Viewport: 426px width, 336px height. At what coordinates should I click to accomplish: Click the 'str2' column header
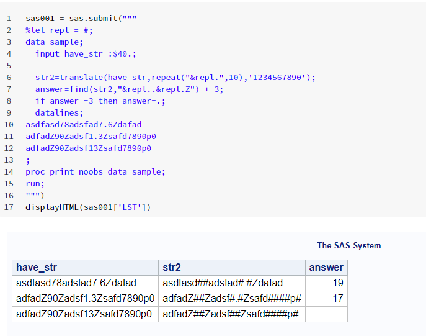(x=172, y=268)
